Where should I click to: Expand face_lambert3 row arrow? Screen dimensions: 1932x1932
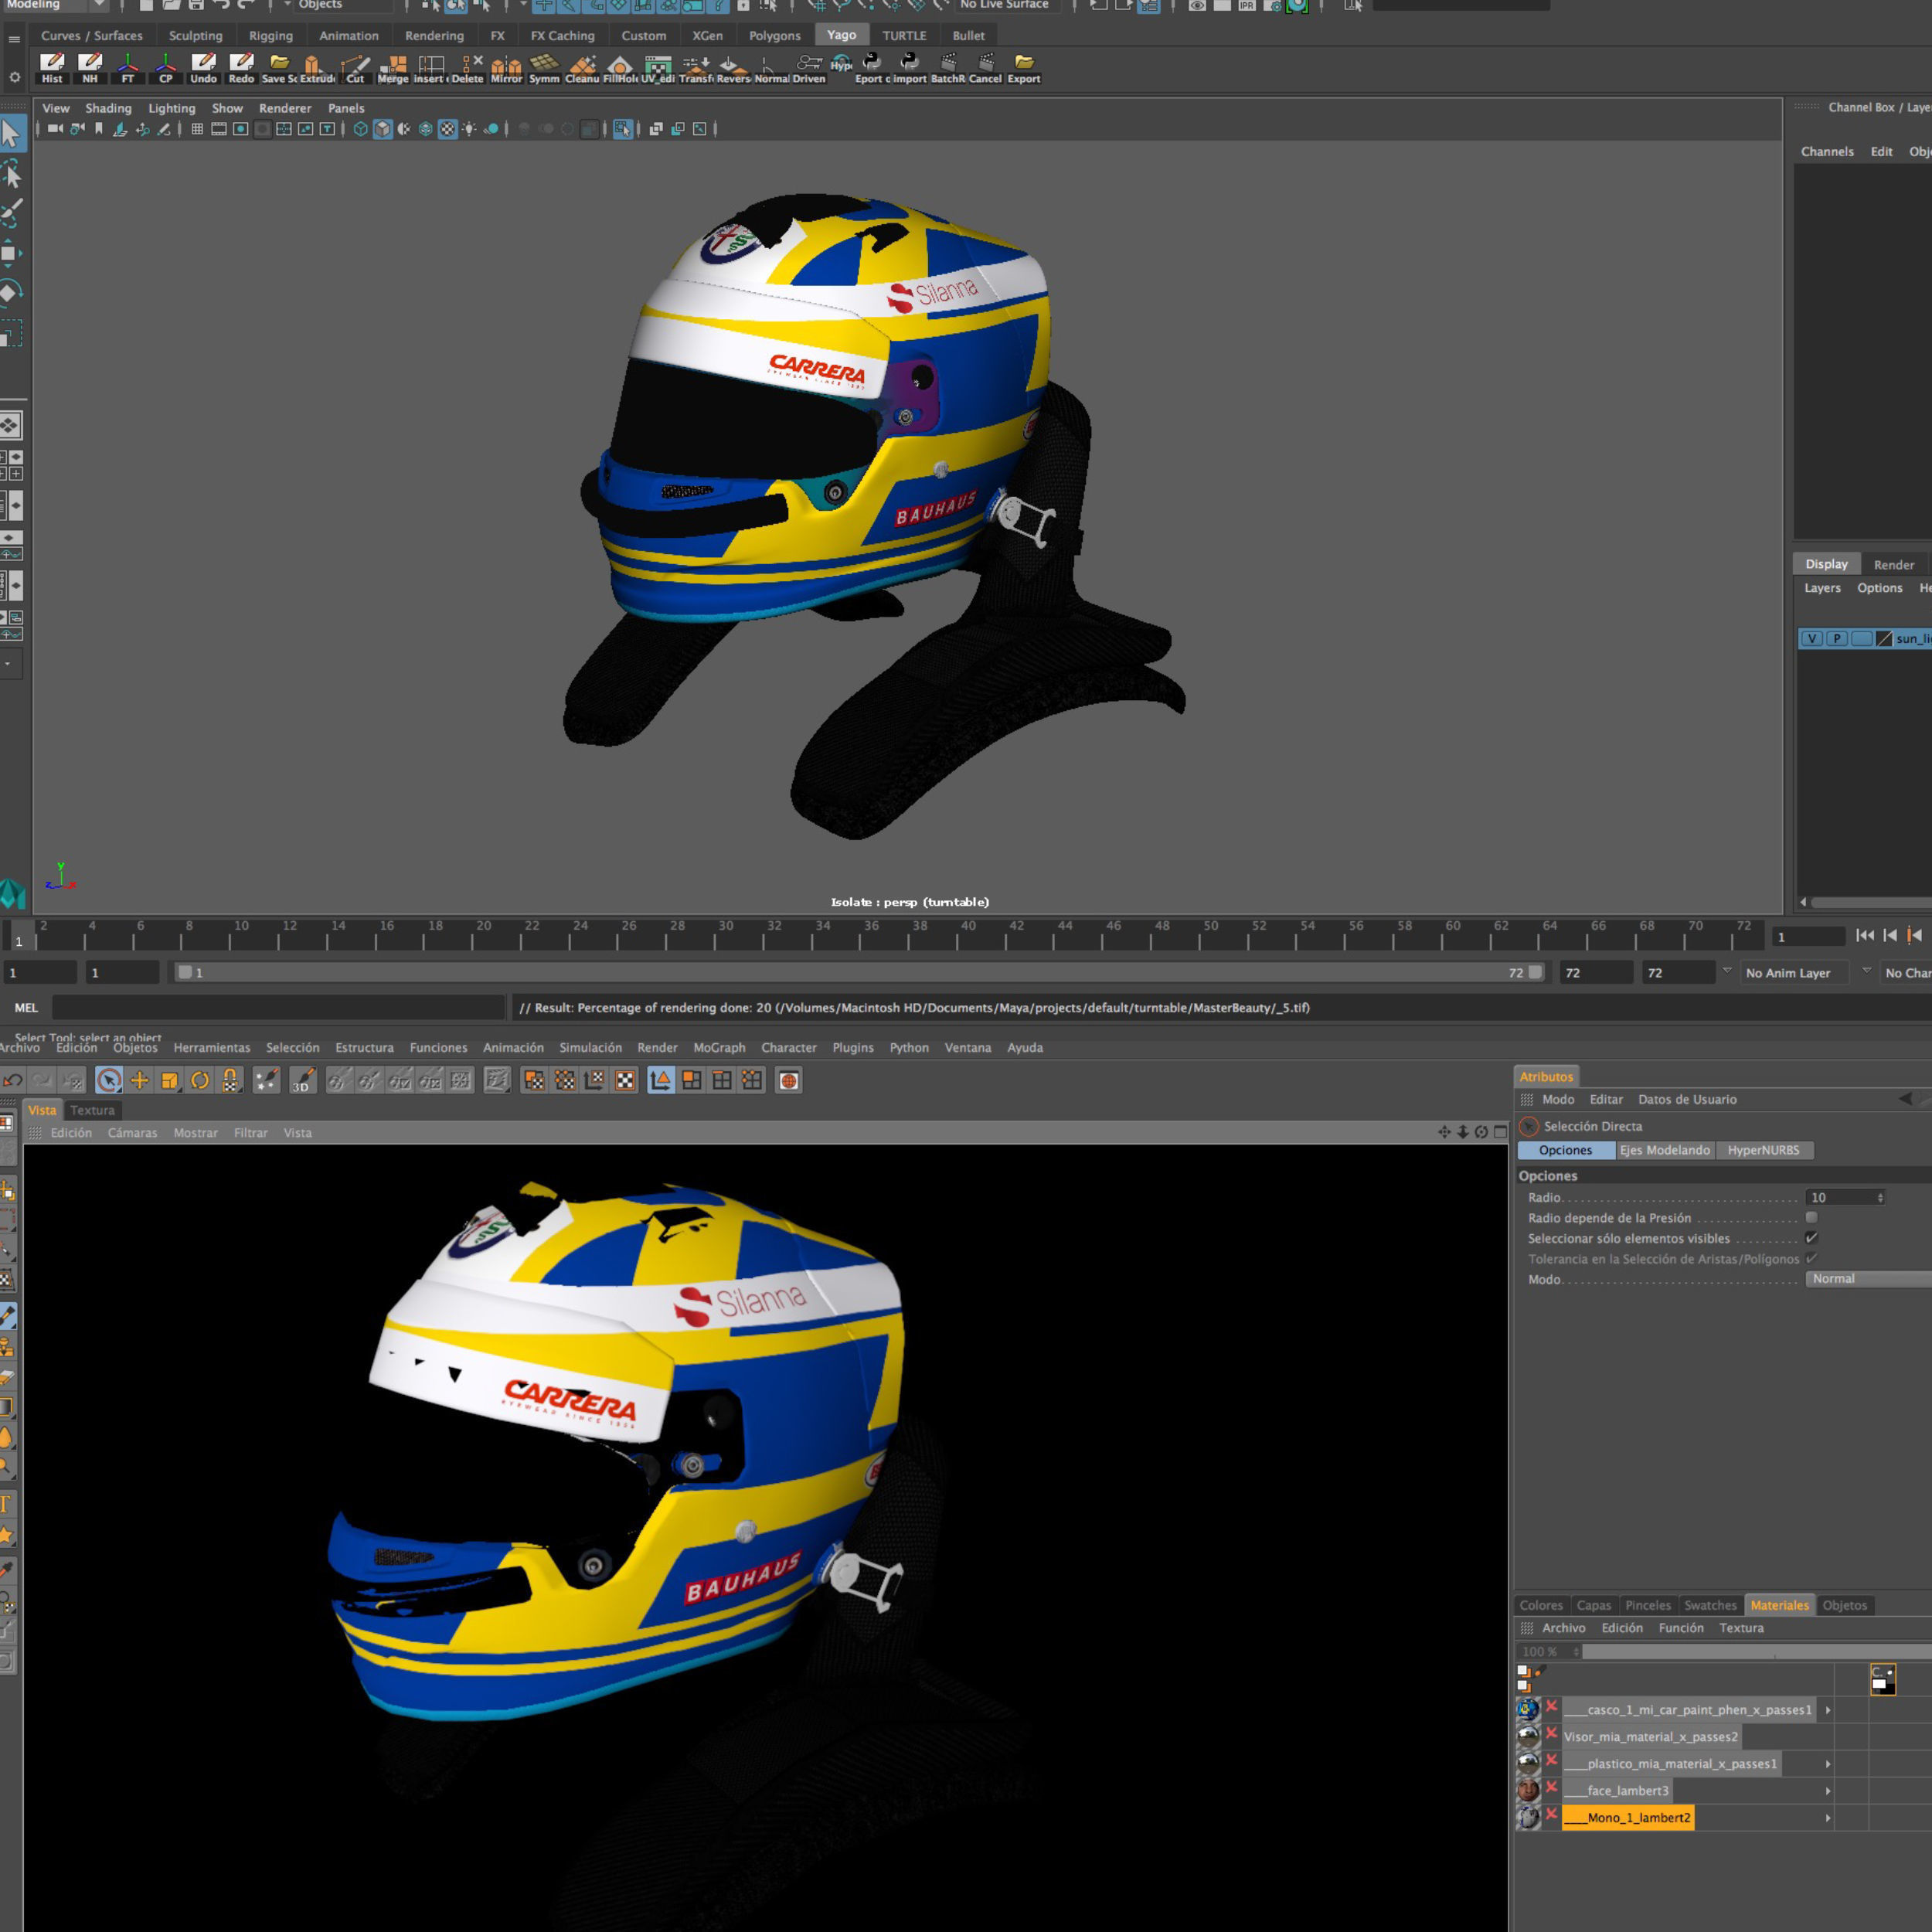[x=1828, y=1791]
